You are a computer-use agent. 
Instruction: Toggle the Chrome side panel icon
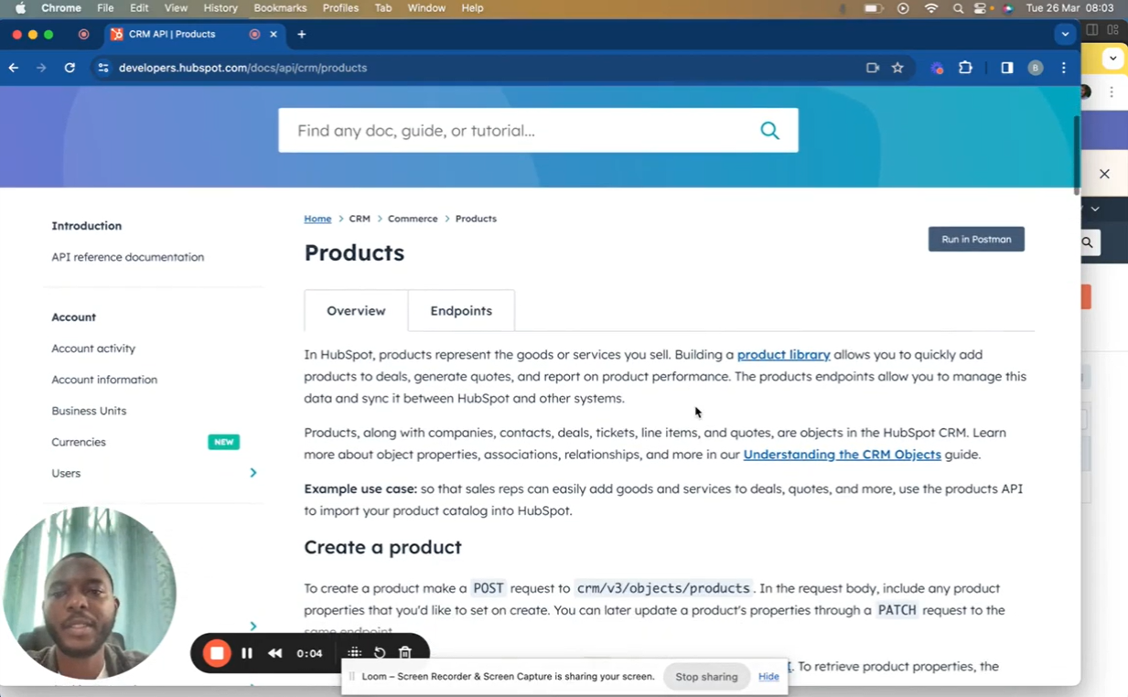[1007, 68]
